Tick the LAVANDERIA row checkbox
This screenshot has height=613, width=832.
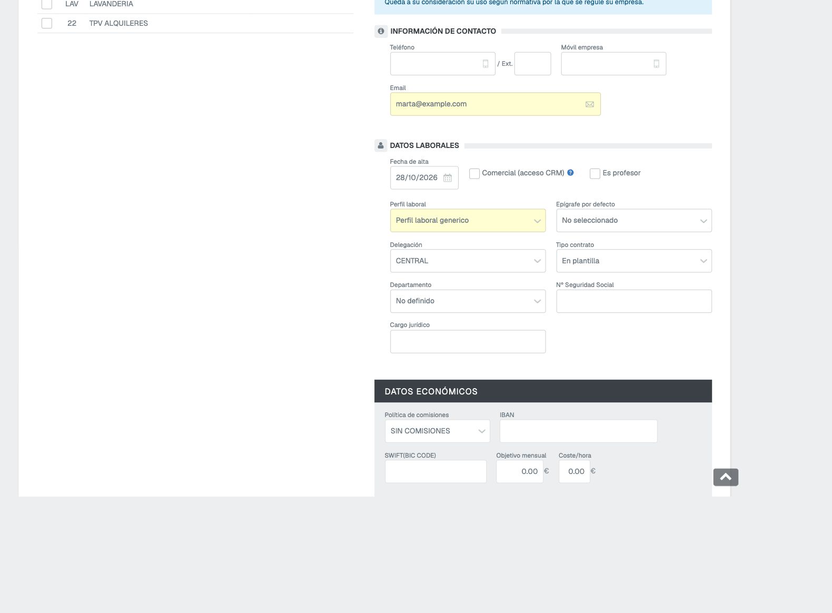pyautogui.click(x=47, y=4)
